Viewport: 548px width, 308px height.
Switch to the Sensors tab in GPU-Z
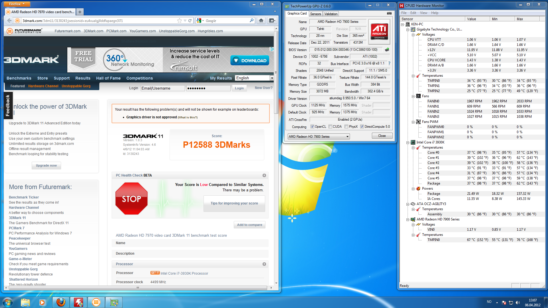pos(315,14)
